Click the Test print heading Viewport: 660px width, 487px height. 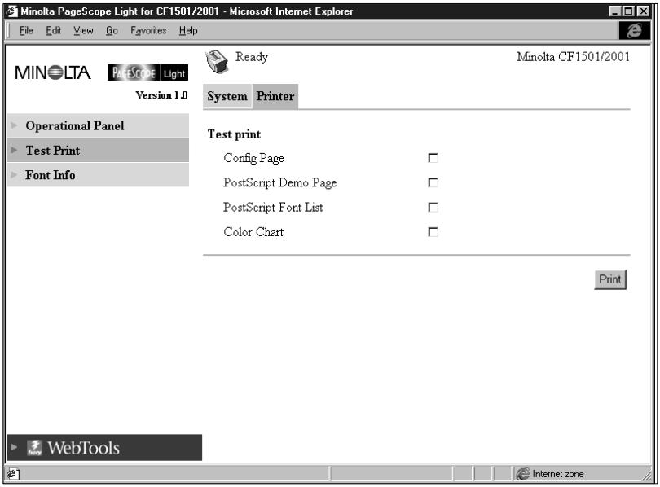pos(234,134)
